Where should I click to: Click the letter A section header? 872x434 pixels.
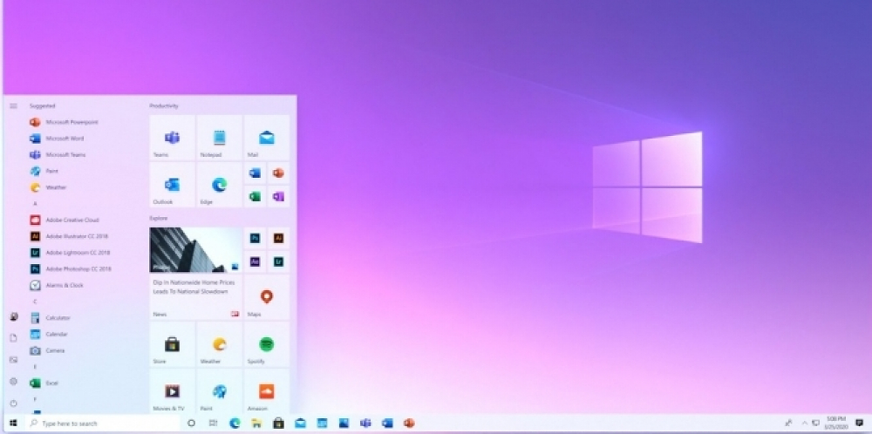pos(35,203)
